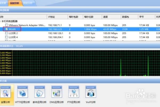
Task: Select the HTTP应用分析 profile icon
Action: point(23,92)
